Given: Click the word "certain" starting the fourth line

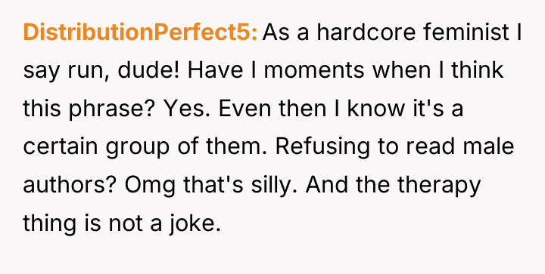Looking at the screenshot, I should pos(61,146).
